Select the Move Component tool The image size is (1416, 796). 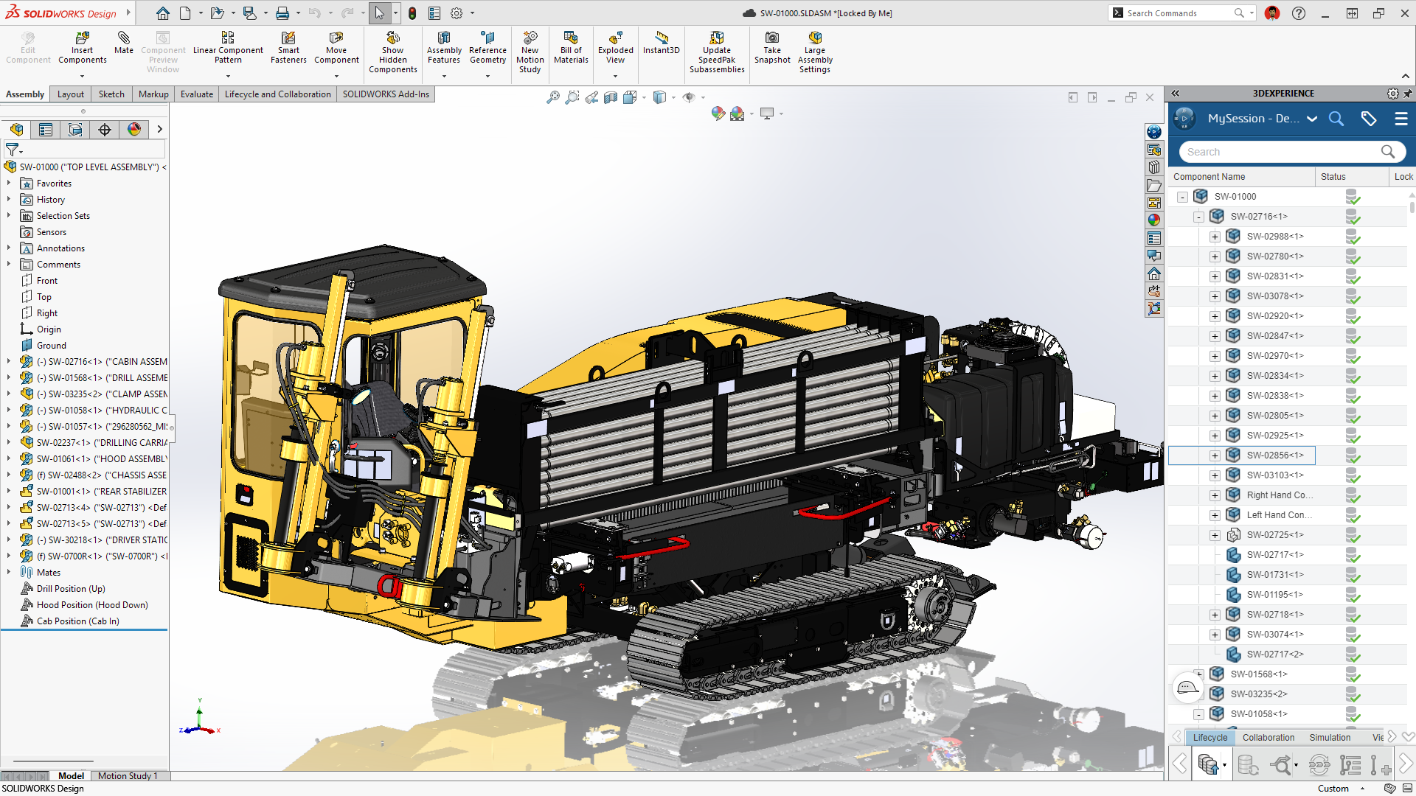(x=336, y=48)
